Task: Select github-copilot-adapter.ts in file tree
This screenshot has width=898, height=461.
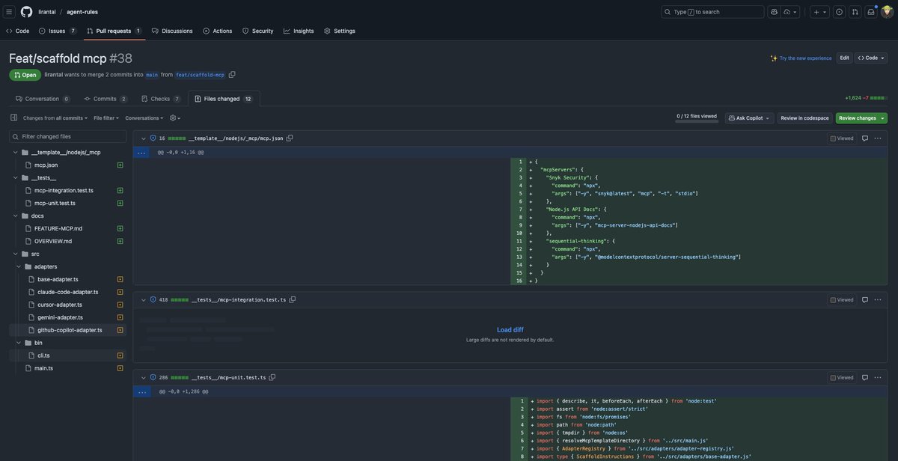Action: tap(67, 330)
